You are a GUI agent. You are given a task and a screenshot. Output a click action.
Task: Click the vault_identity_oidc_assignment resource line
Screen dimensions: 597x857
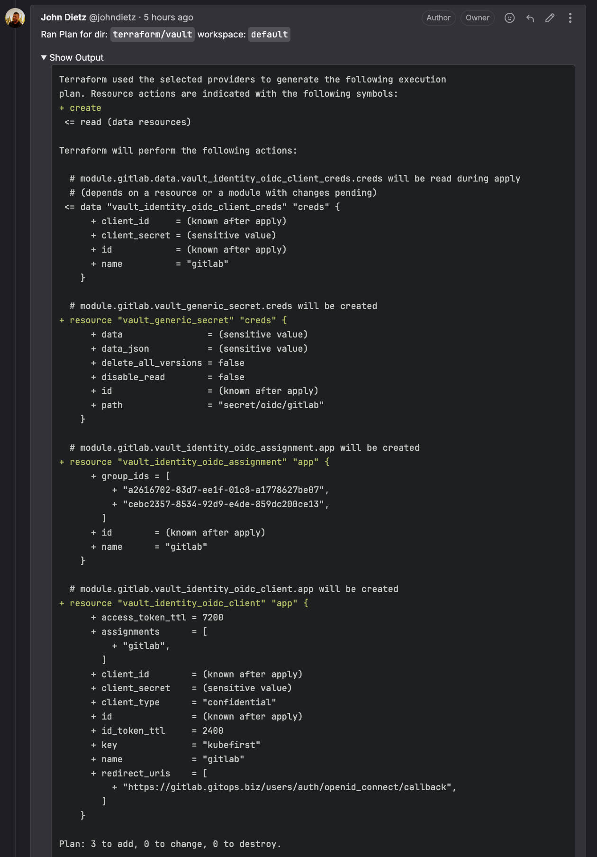tap(194, 462)
